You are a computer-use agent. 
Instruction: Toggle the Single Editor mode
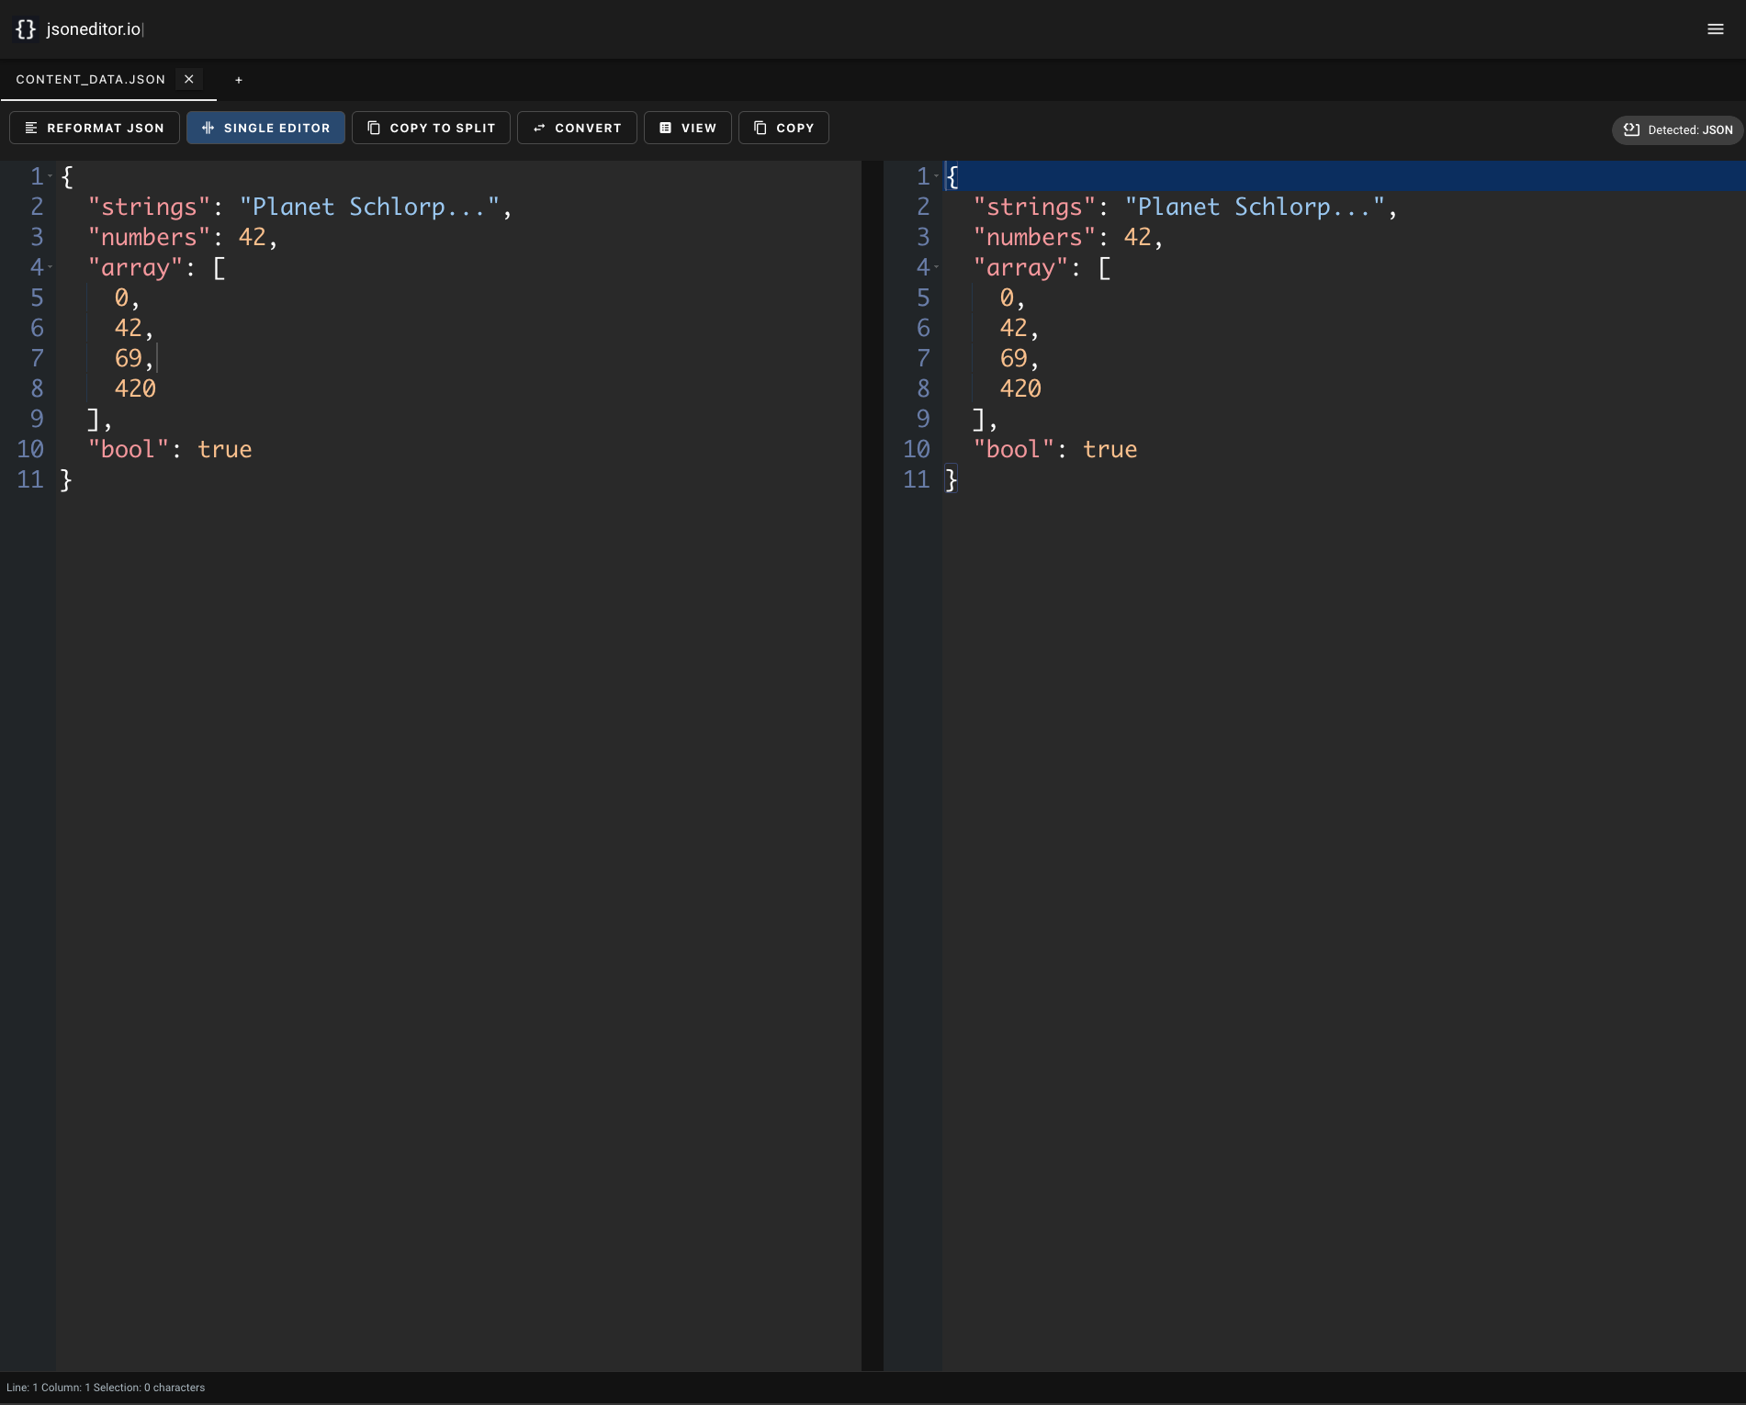265,128
